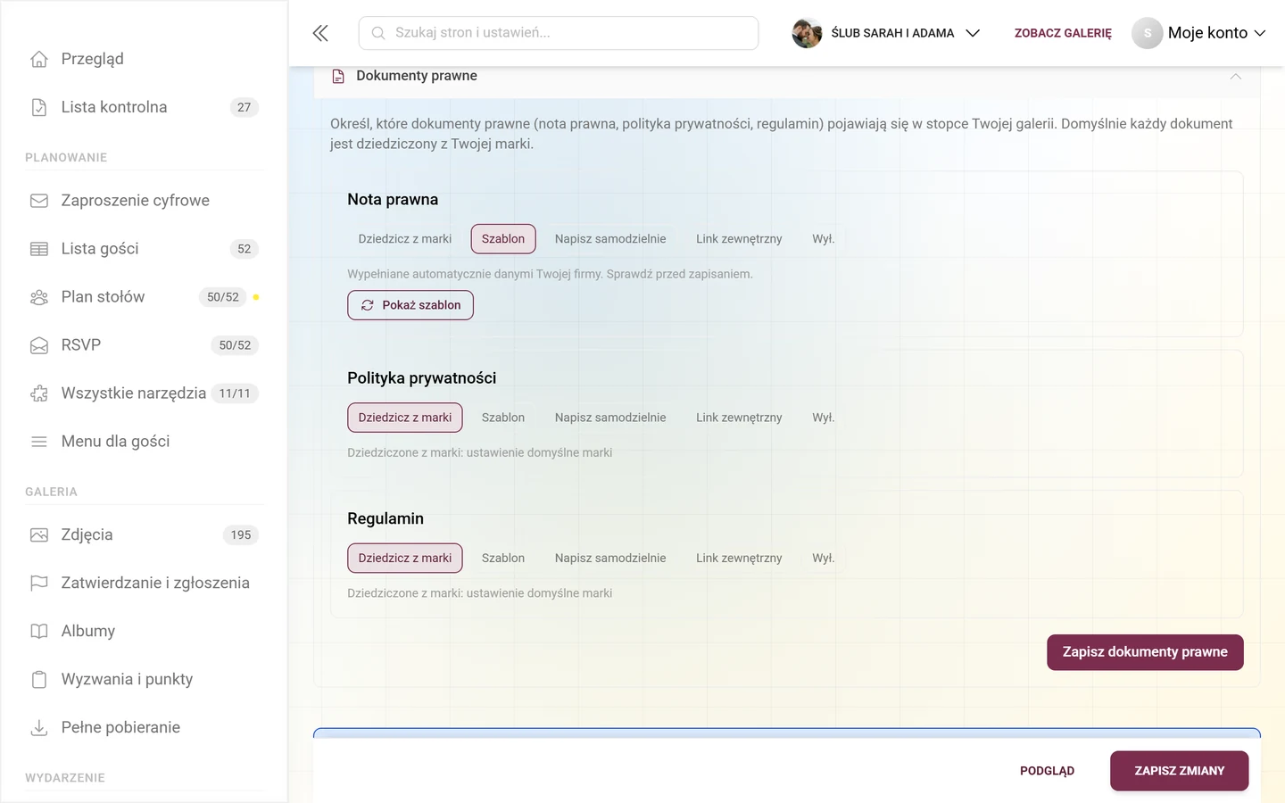Screen dimensions: 1285x803
Task: Open Albumy in the sidebar
Action: 145,632
